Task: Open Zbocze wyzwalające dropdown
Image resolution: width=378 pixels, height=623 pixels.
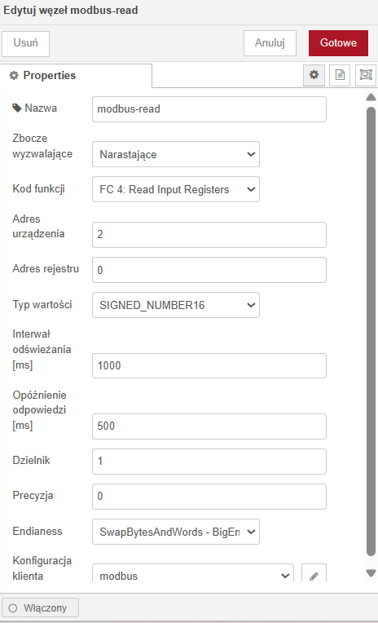Action: (x=176, y=154)
